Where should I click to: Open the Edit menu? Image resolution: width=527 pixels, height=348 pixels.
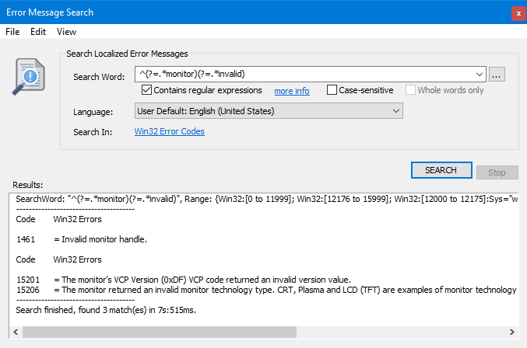click(x=38, y=32)
